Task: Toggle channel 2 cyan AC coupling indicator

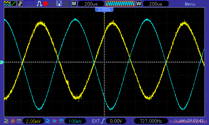Action: 48,121
